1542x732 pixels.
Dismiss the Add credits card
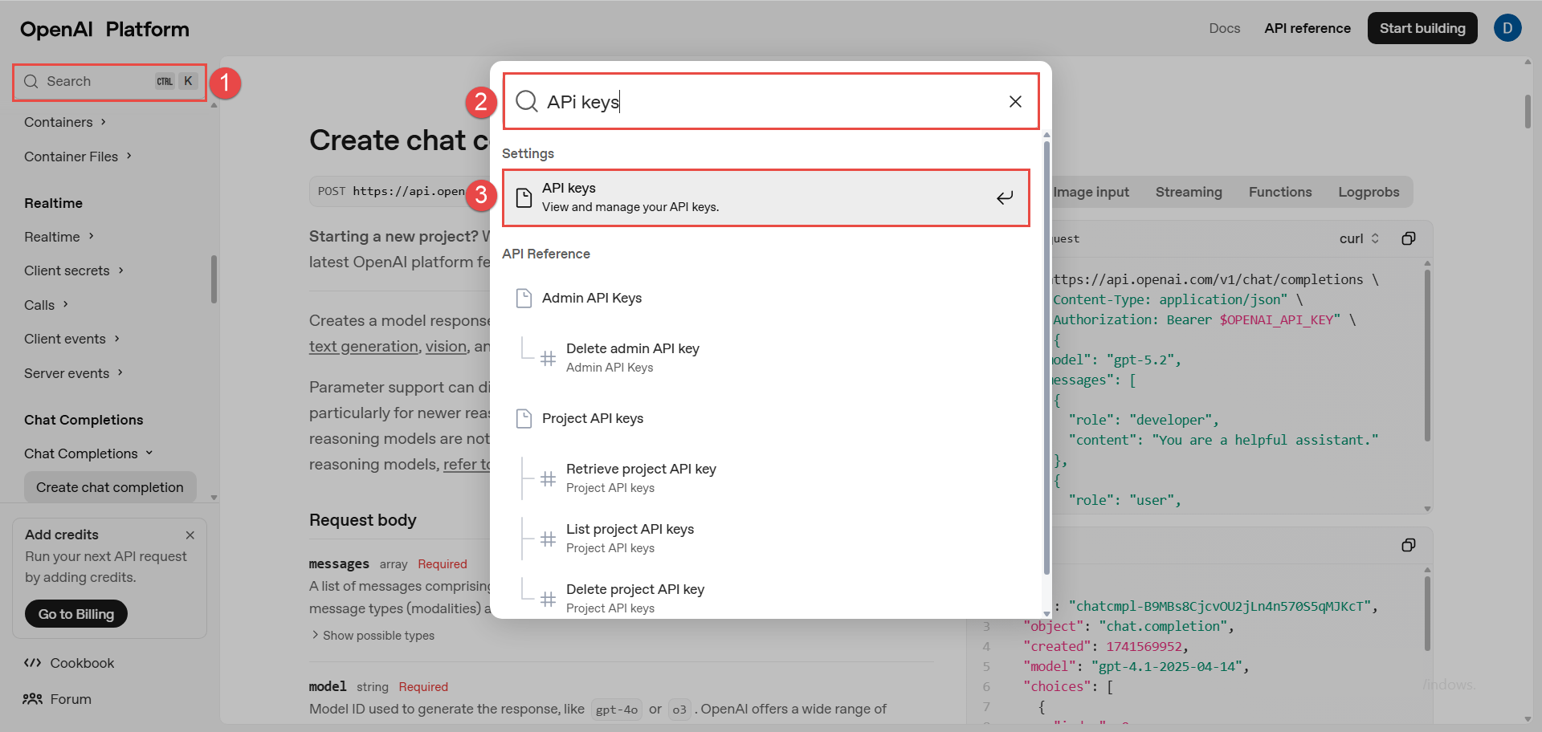click(190, 535)
